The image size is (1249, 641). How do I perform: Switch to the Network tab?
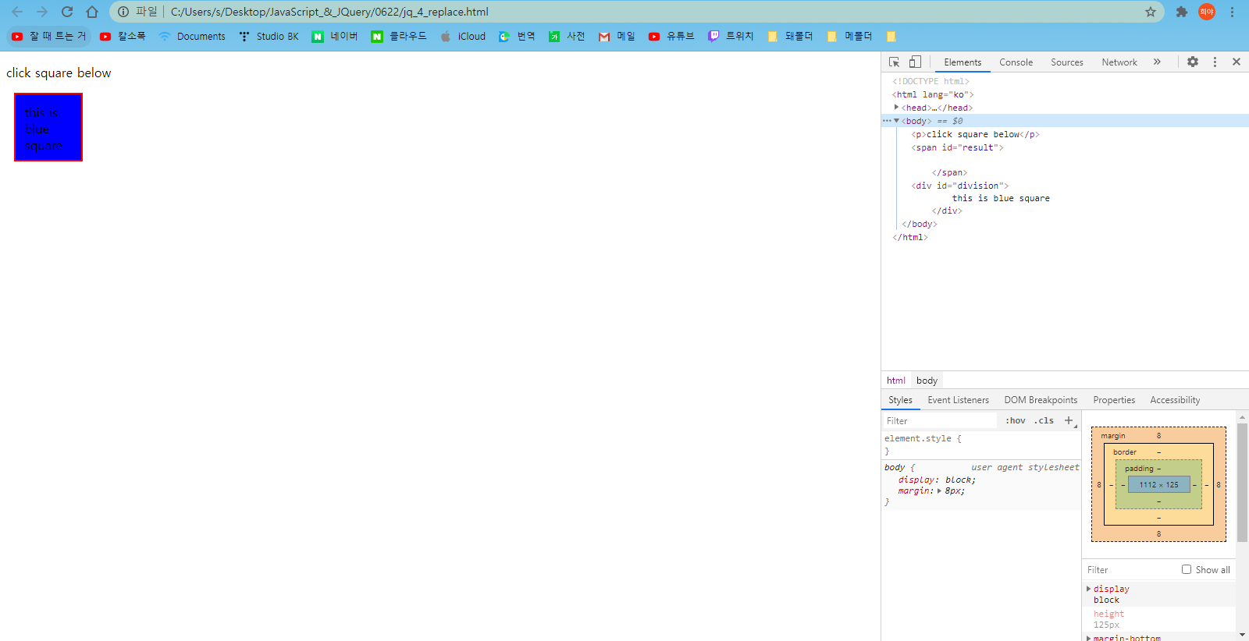(x=1119, y=62)
